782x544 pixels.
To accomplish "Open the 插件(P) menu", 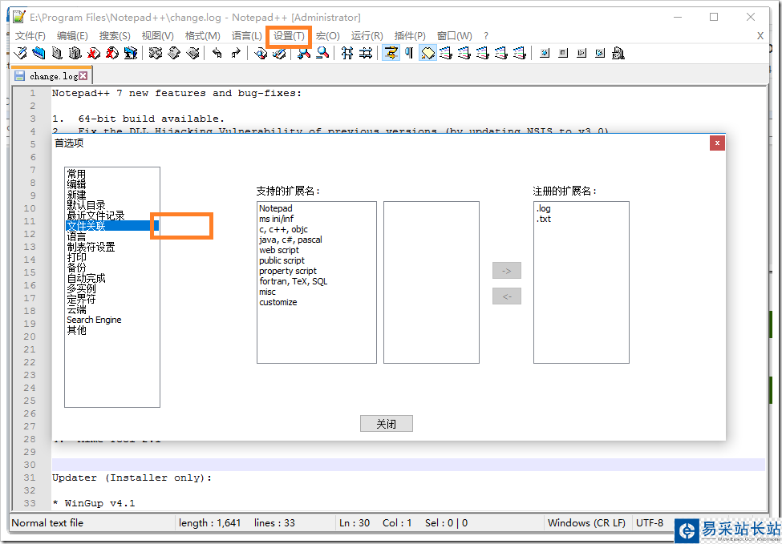I will pos(410,36).
